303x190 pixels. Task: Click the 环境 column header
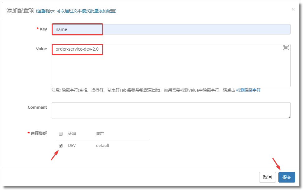pos(72,133)
